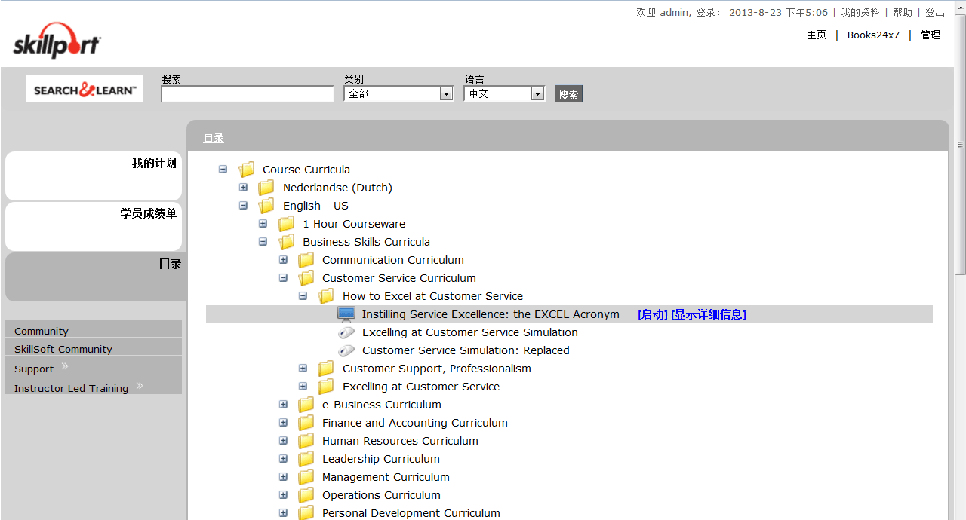Click the Leadership Curriculum folder icon

tap(306, 459)
